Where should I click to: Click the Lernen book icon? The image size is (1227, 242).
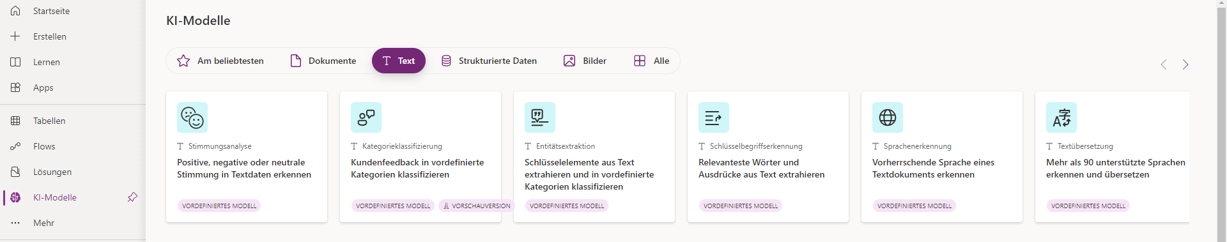[15, 62]
